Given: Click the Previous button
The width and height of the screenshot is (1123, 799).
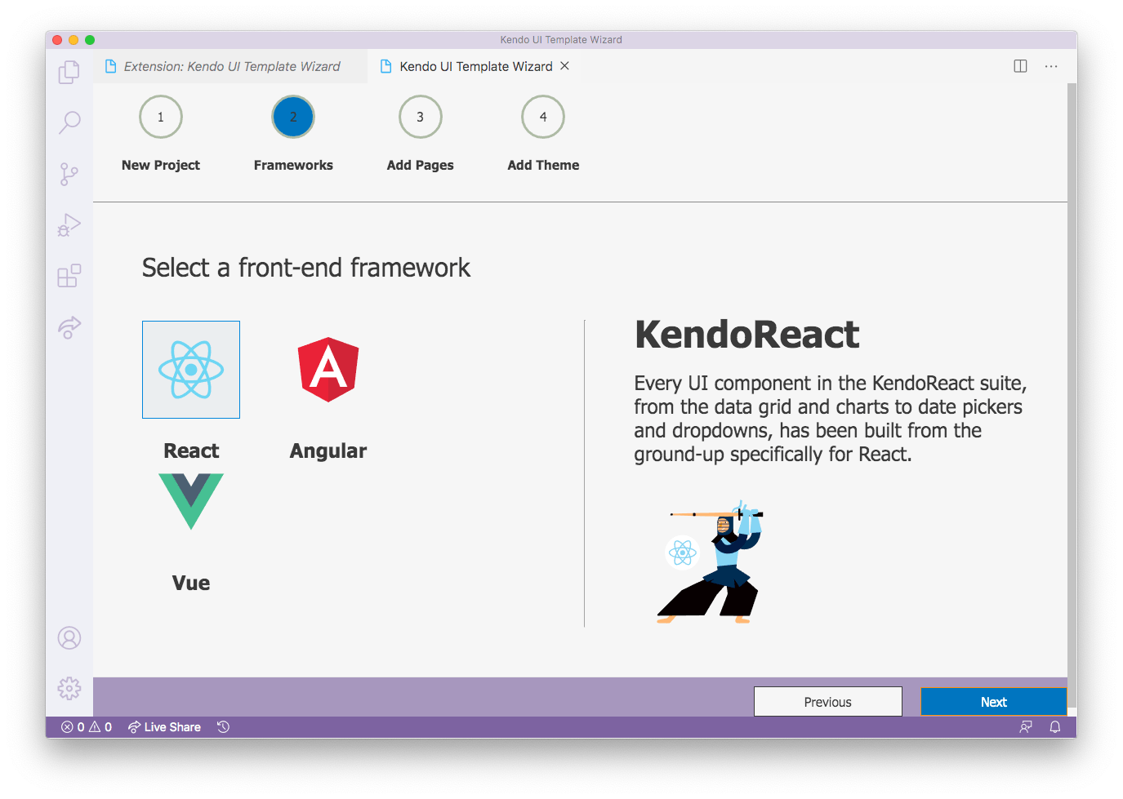Looking at the screenshot, I should click(827, 701).
